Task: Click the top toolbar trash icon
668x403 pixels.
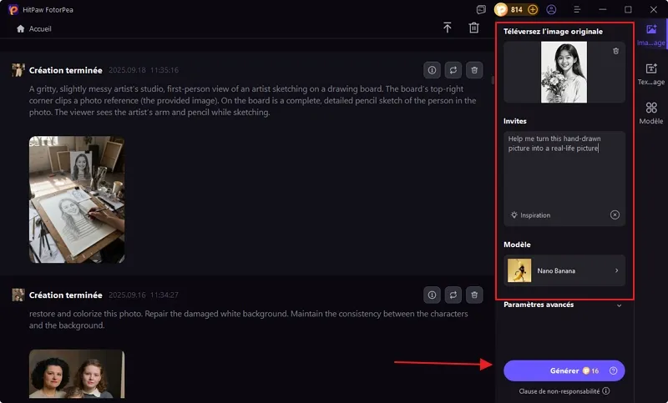Action: [473, 28]
